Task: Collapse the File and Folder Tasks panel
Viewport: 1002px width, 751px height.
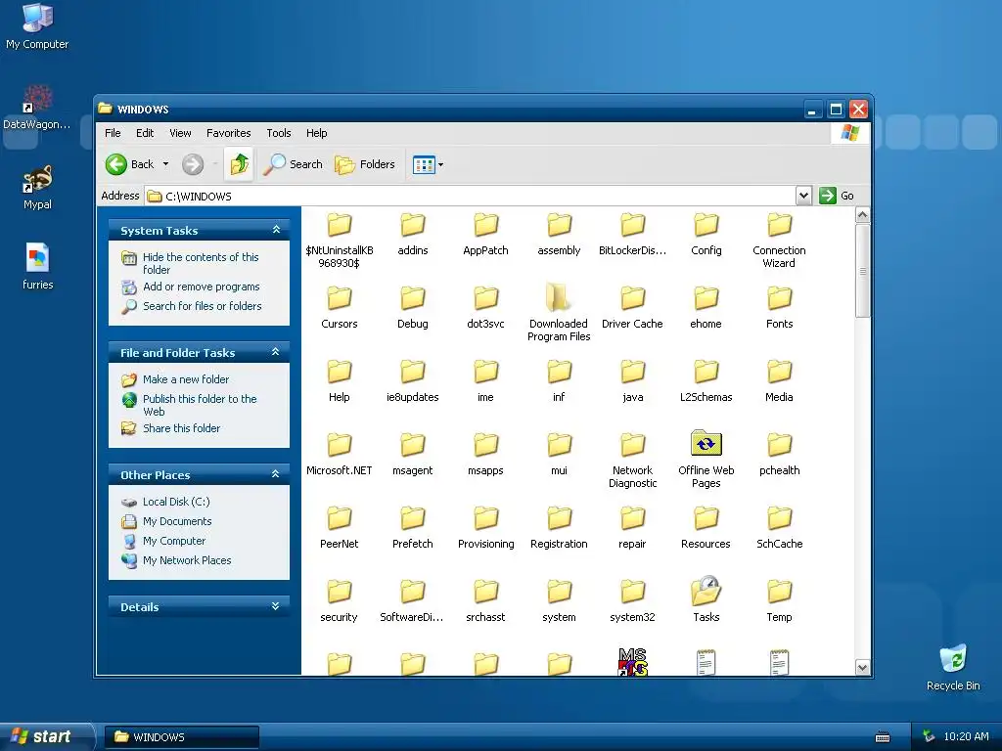Action: (276, 352)
